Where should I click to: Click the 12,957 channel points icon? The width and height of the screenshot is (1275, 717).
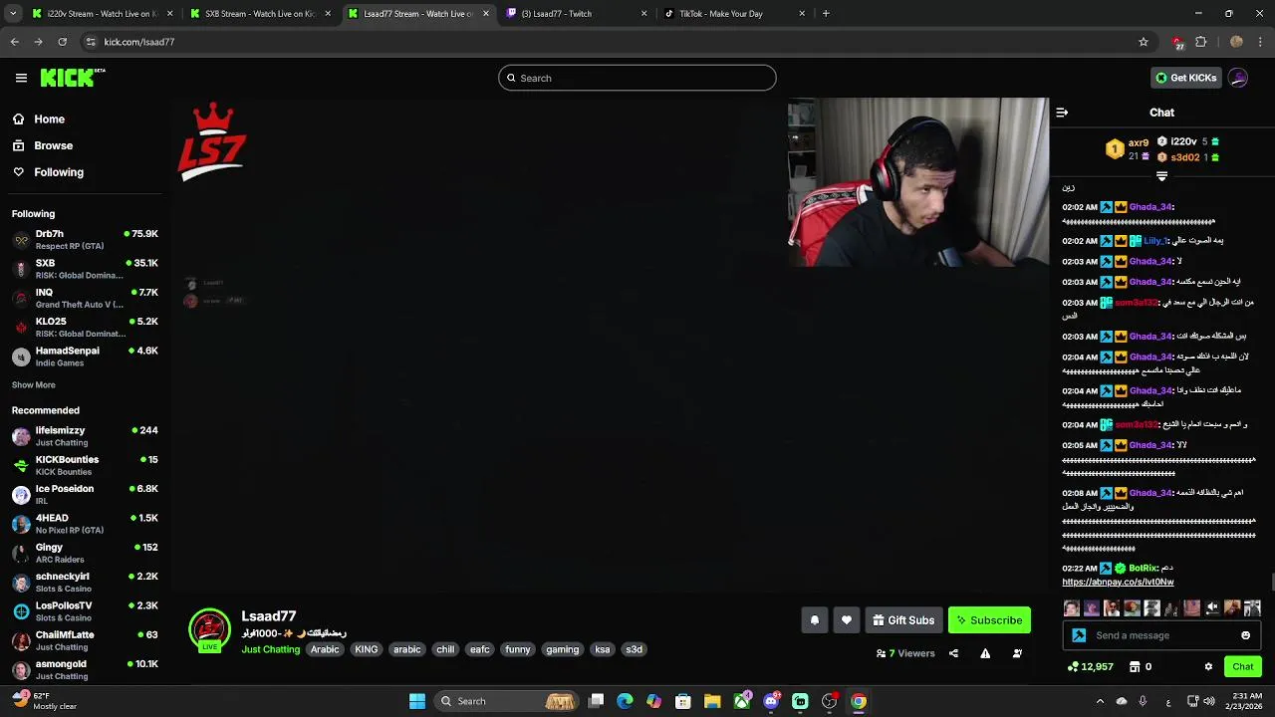click(1090, 667)
